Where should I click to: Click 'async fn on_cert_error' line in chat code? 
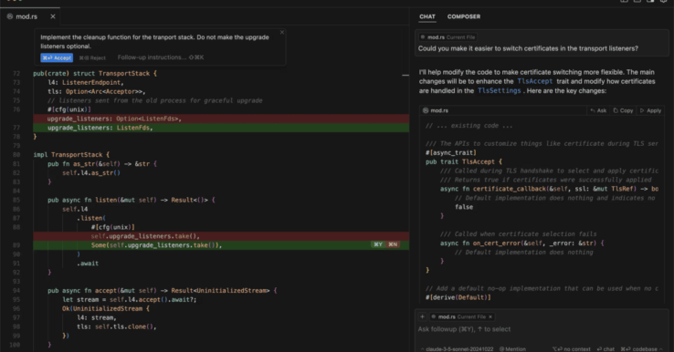point(521,243)
